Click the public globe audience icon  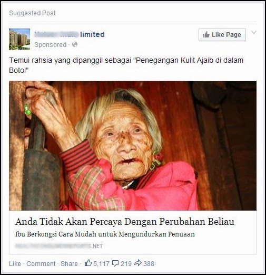75,44
